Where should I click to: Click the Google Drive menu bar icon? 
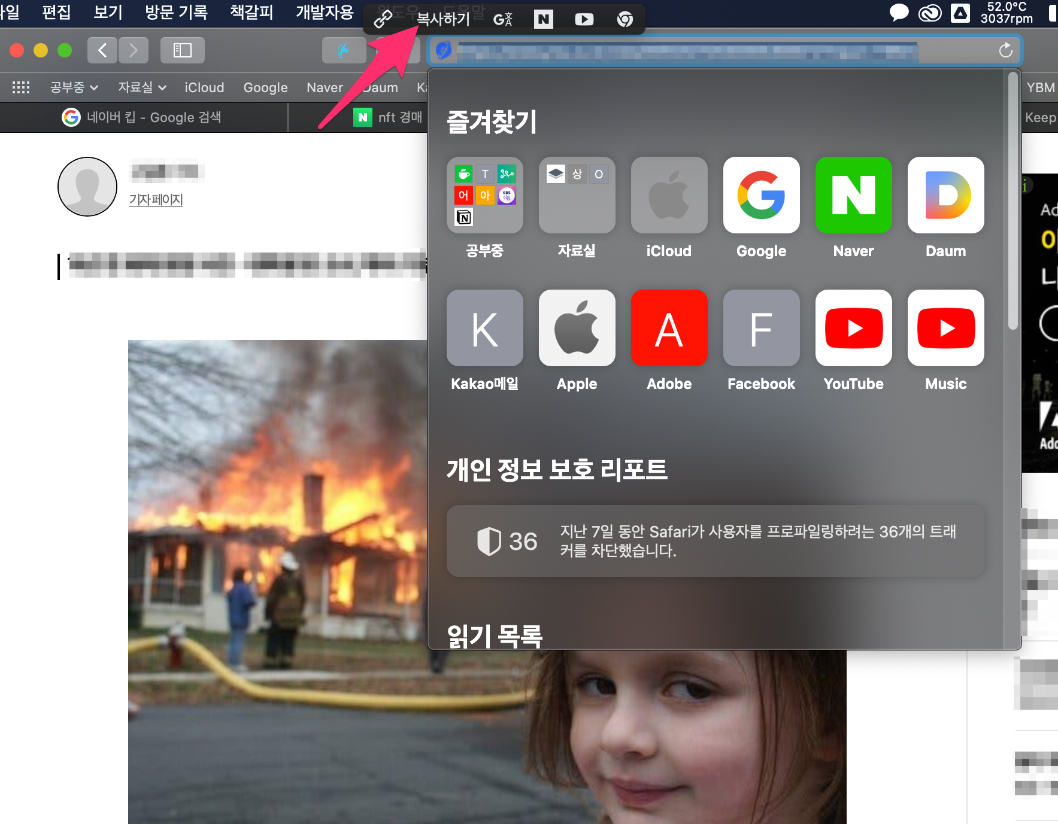click(960, 13)
